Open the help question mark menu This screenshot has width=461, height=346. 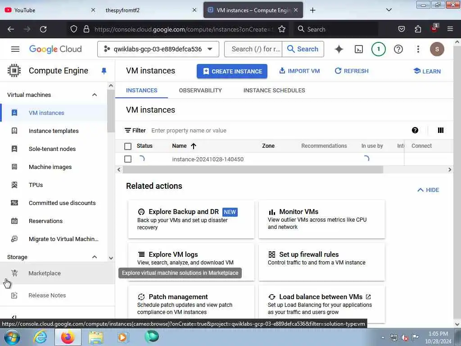click(398, 49)
